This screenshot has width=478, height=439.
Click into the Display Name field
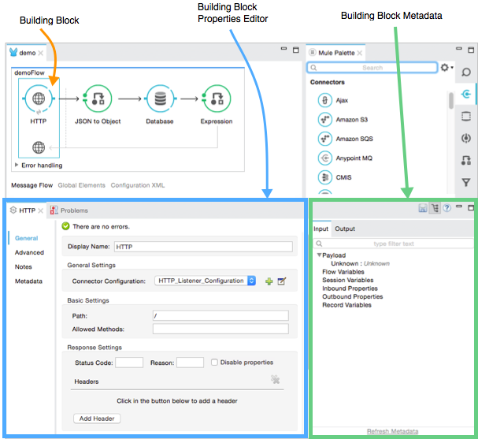coord(201,247)
